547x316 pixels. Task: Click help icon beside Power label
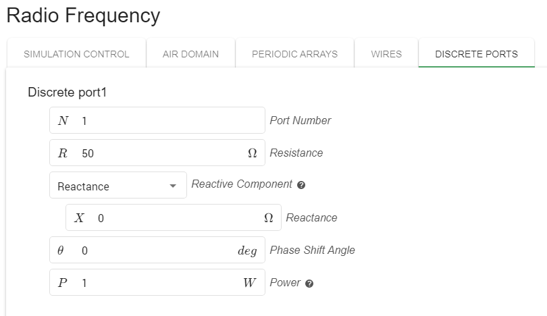tap(309, 284)
